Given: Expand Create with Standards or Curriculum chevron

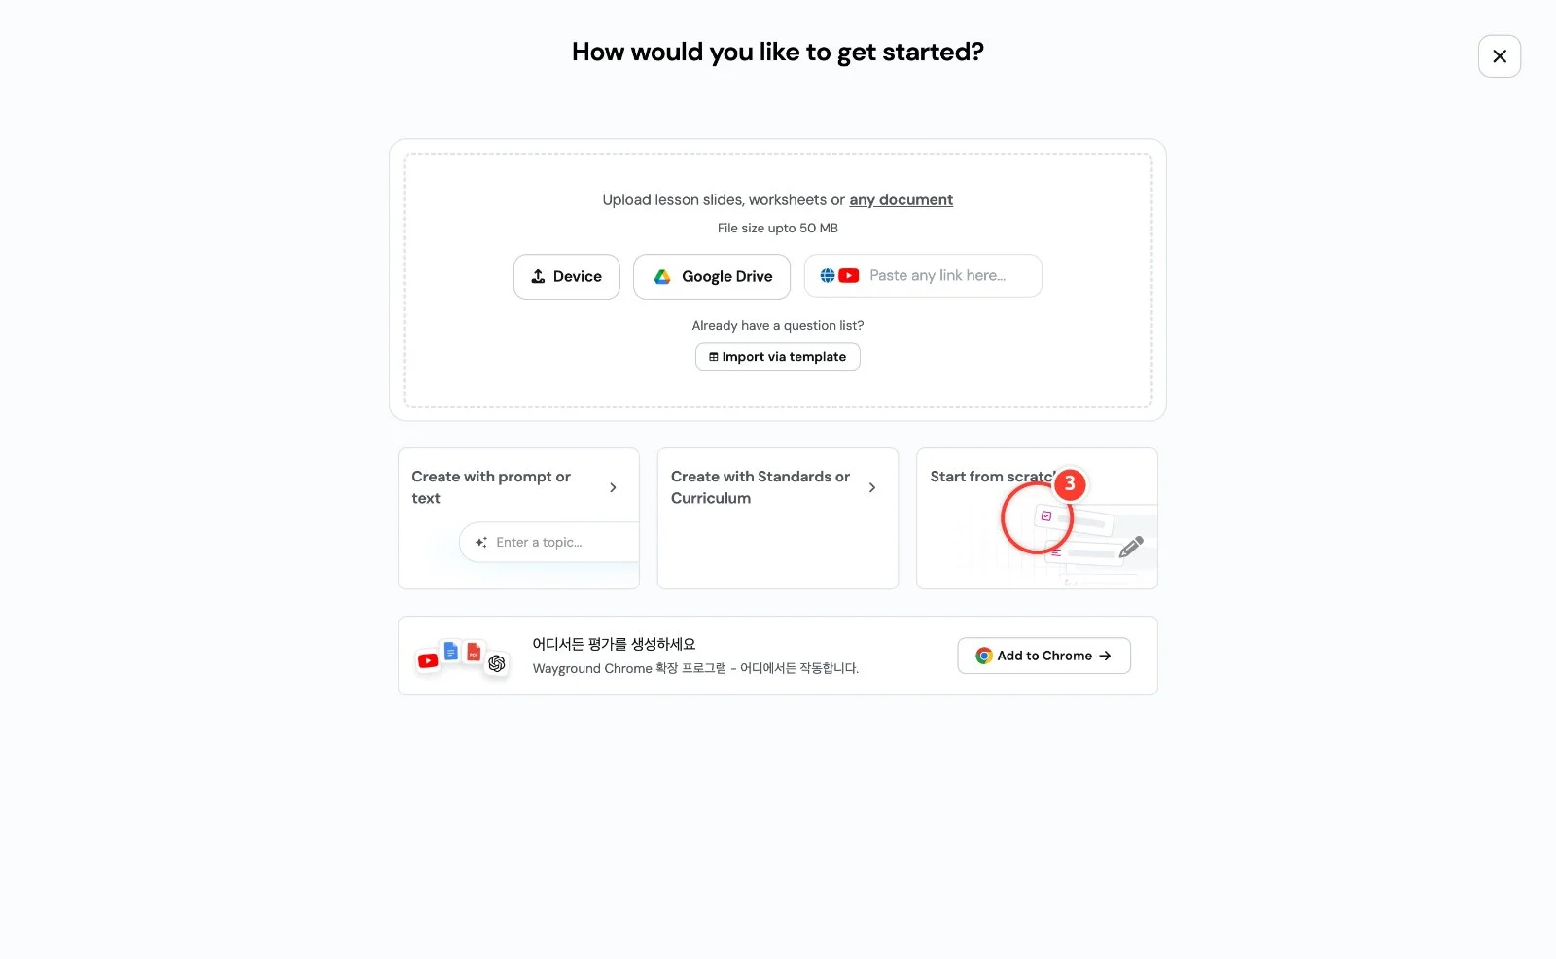Looking at the screenshot, I should point(872,487).
